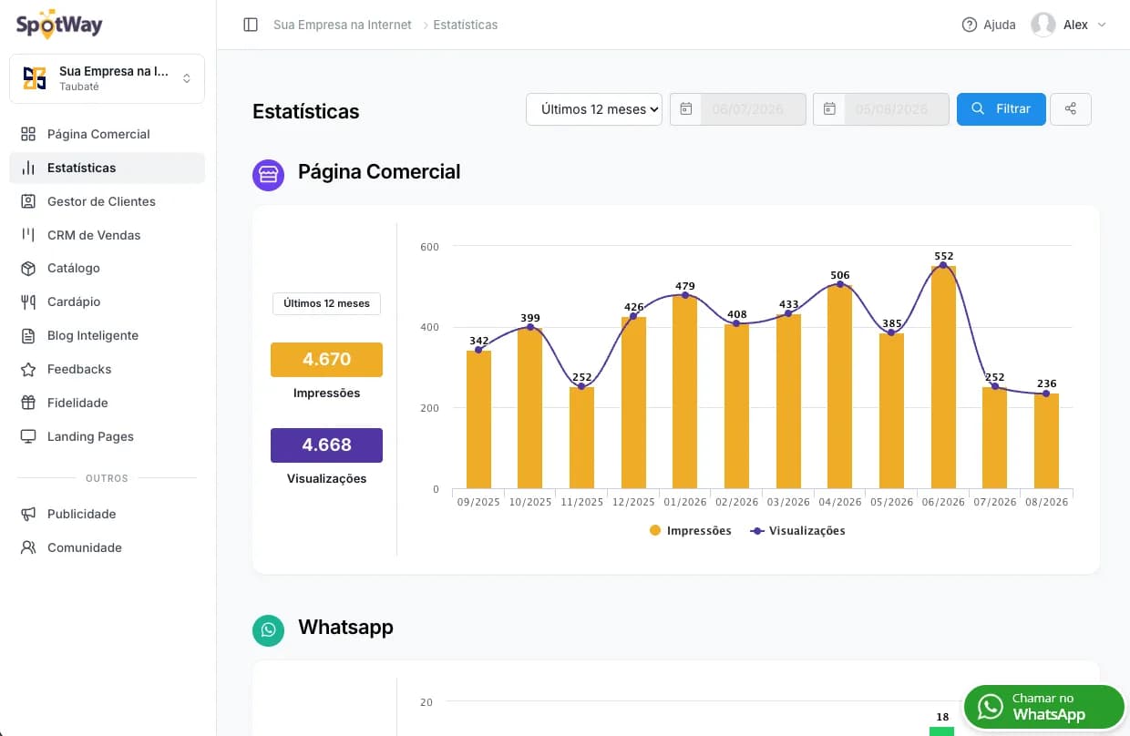
Task: Click the 04/2026 axis label
Action: pos(839,502)
